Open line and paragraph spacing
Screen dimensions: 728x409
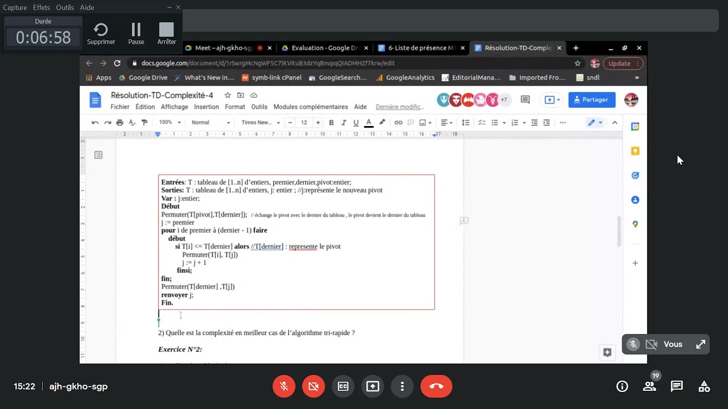[465, 123]
